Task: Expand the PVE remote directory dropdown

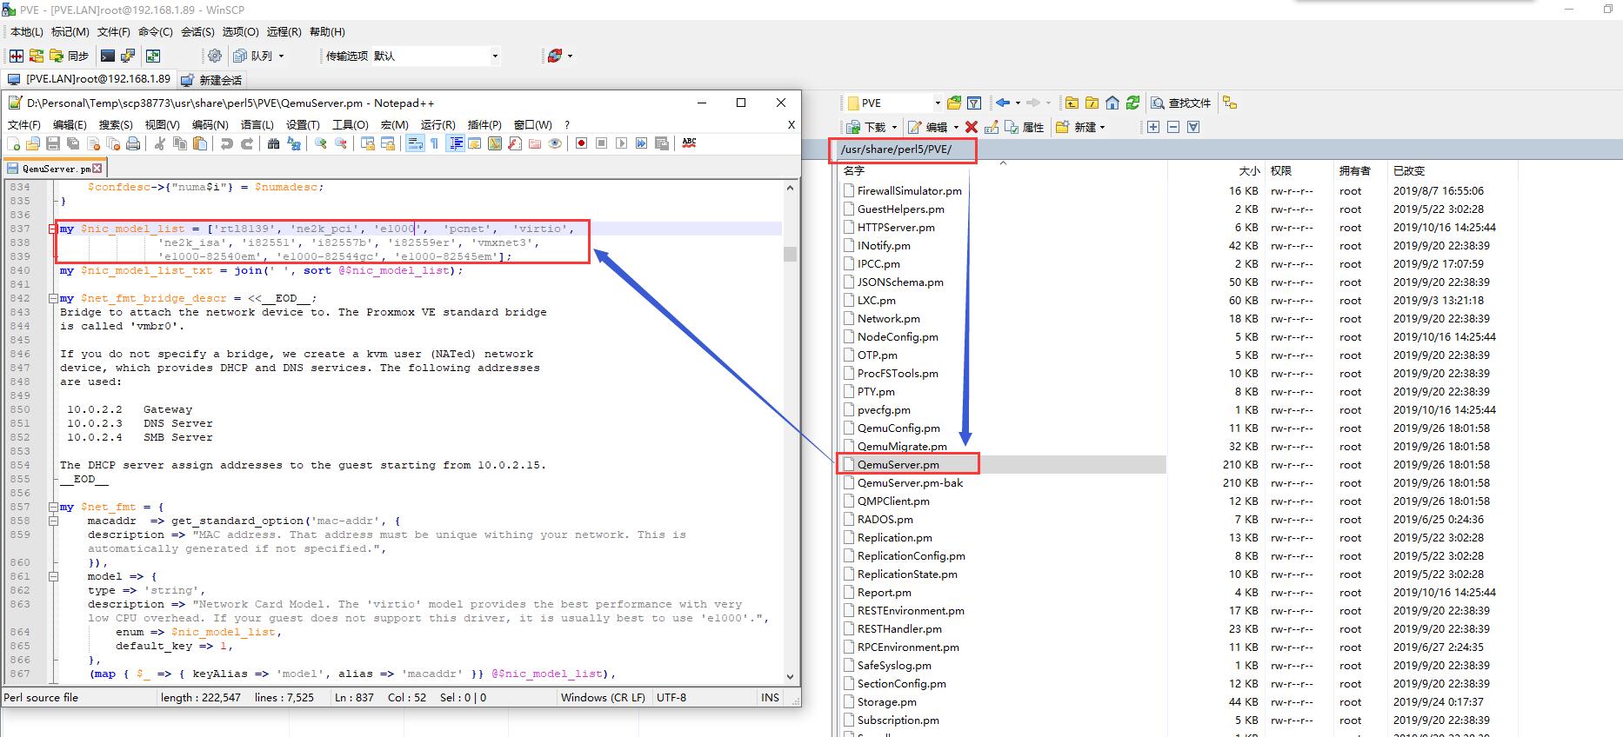Action: coord(937,103)
